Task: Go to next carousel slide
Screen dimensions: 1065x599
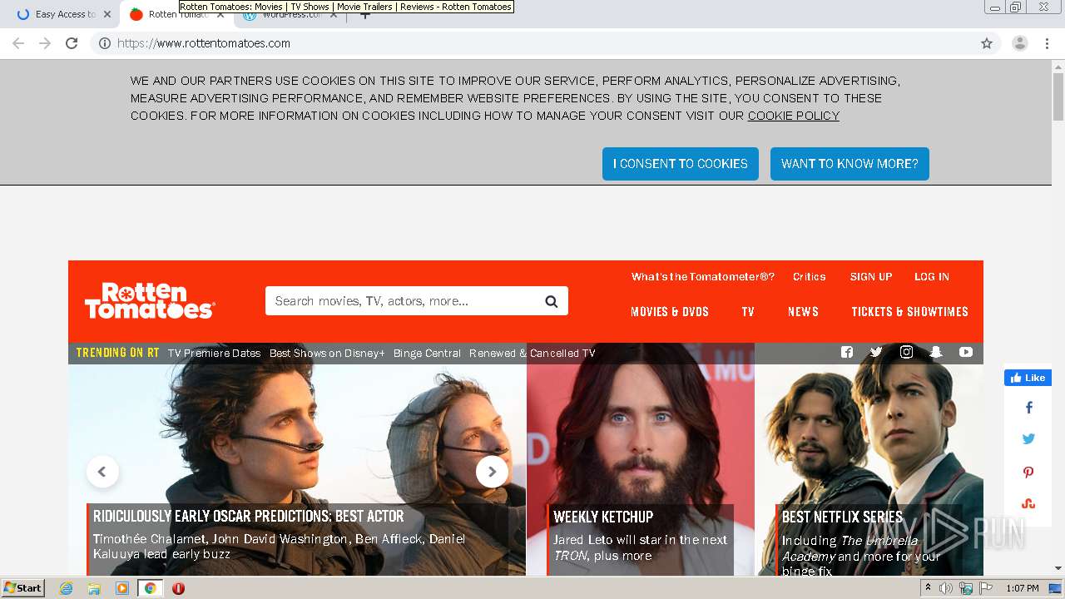Action: pos(492,472)
